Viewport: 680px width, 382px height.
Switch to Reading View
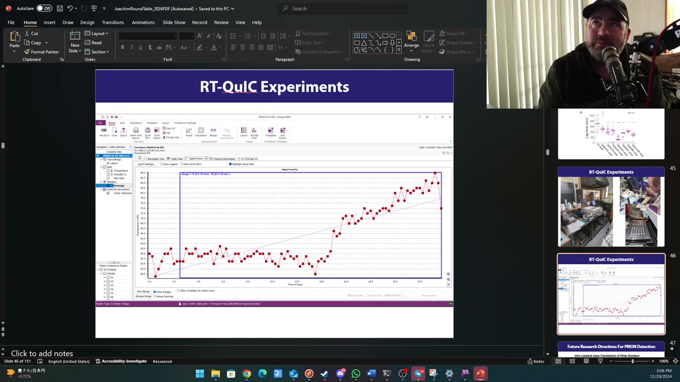pyautogui.click(x=586, y=361)
